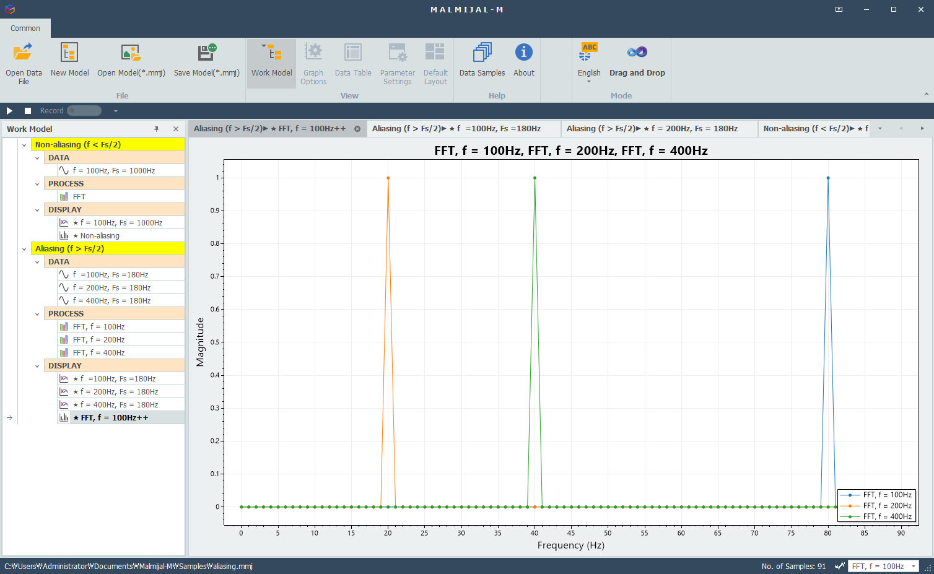Save Model (*.mmj) file
This screenshot has height=574, width=934.
click(x=207, y=63)
